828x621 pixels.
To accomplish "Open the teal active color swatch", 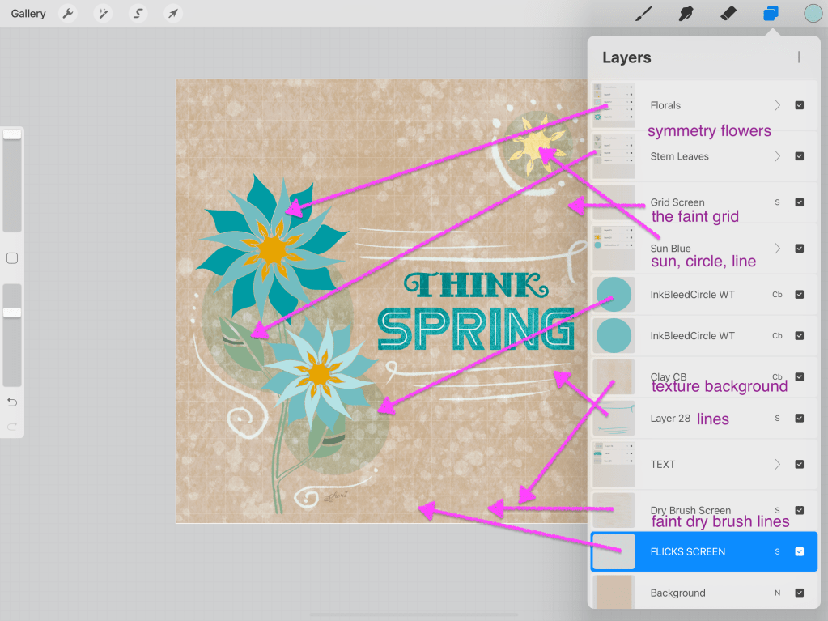I will tap(813, 14).
